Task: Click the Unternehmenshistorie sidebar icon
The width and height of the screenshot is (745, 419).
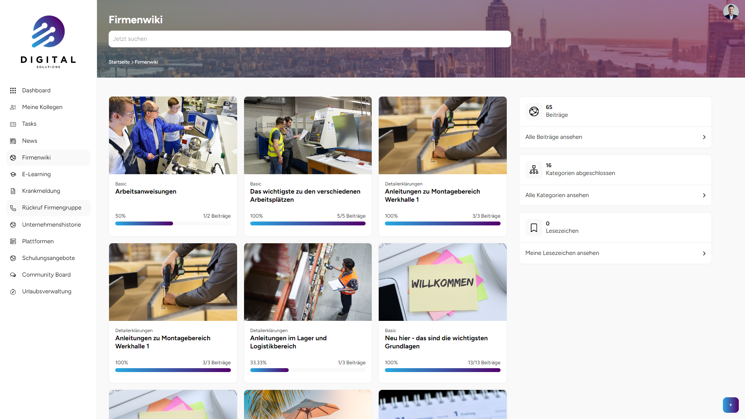Action: (x=13, y=225)
